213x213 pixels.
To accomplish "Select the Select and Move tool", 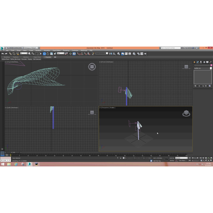I will pos(44,54).
